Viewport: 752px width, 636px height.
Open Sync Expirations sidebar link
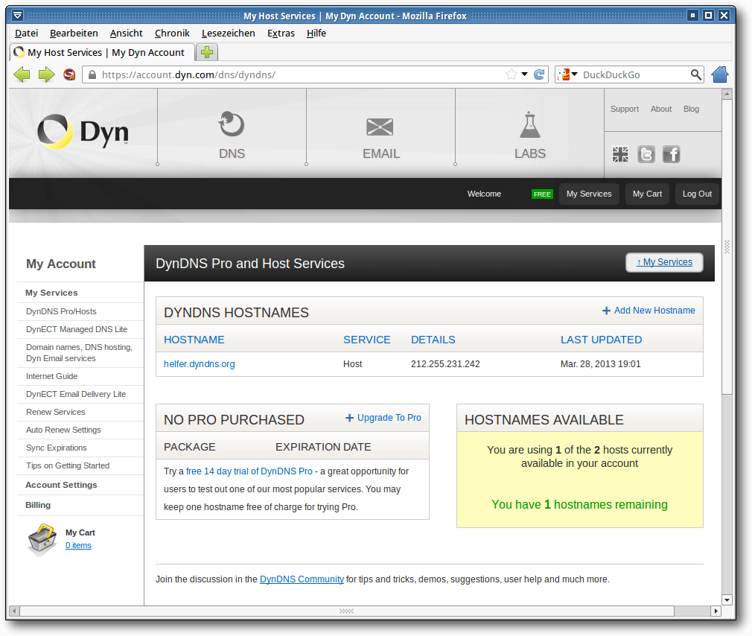click(x=57, y=448)
